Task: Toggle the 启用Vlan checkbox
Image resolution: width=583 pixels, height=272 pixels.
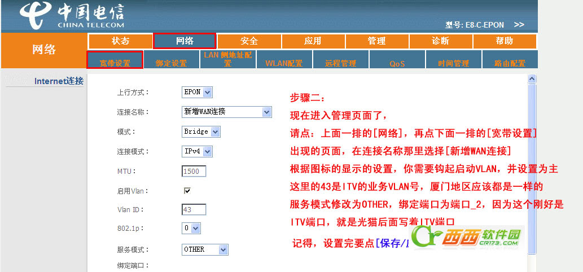Action: [187, 191]
